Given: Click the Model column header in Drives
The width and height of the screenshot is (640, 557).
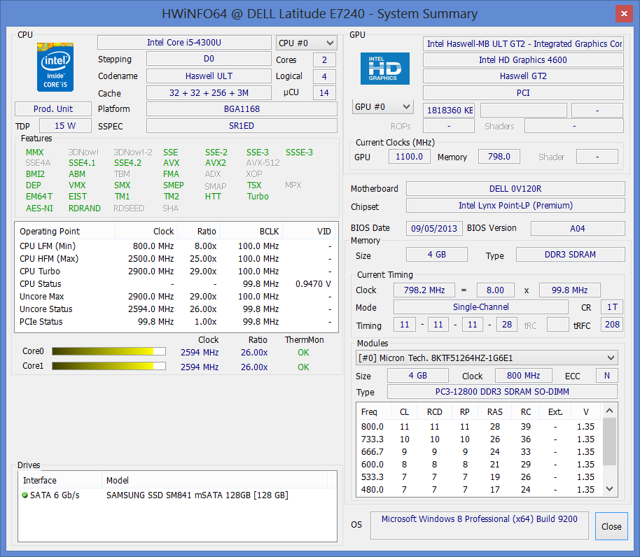Looking at the screenshot, I should point(214,480).
